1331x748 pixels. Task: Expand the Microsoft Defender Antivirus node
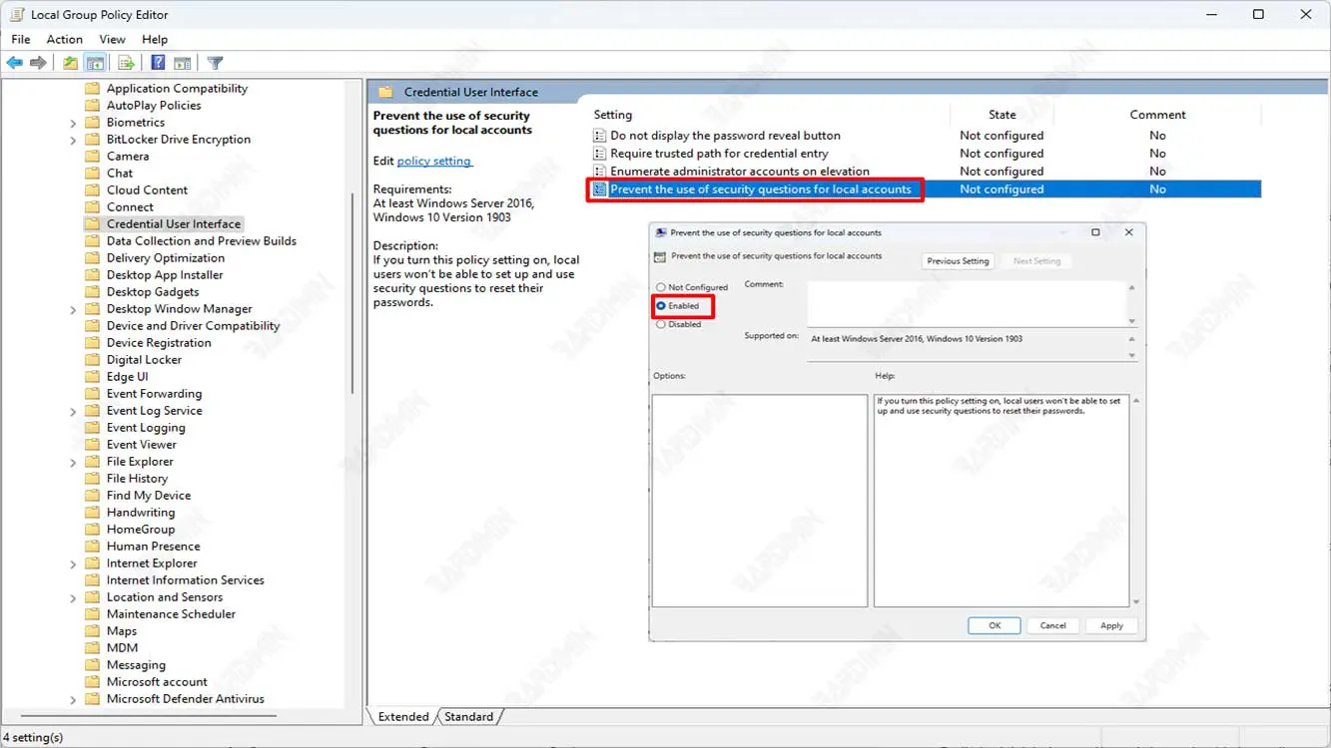(x=73, y=700)
